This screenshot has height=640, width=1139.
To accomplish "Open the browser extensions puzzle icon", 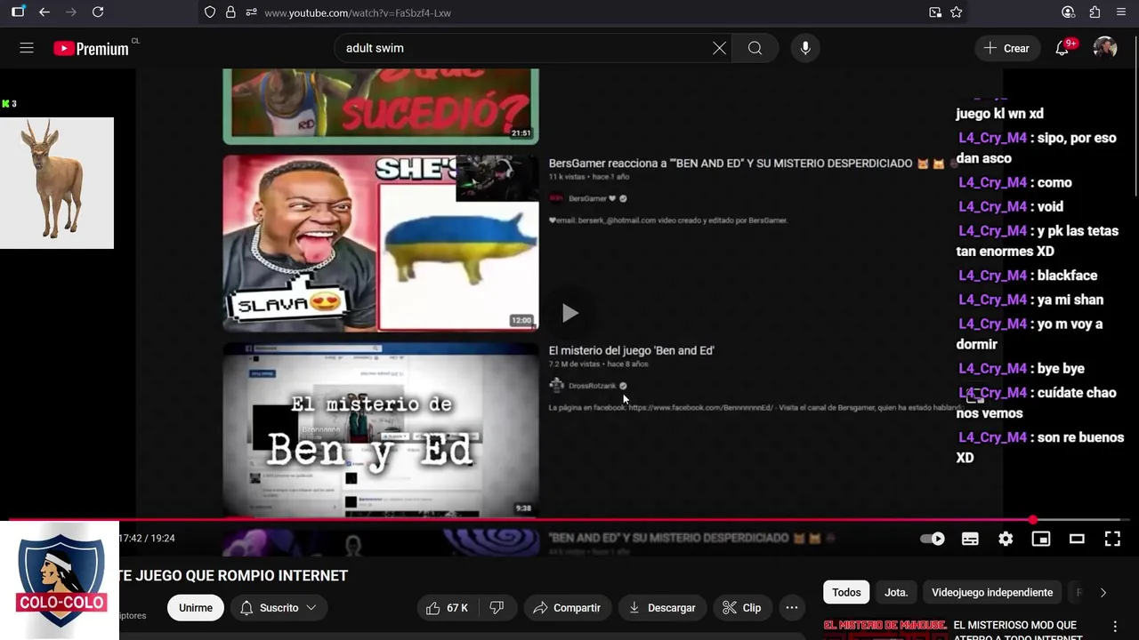I will click(1095, 12).
